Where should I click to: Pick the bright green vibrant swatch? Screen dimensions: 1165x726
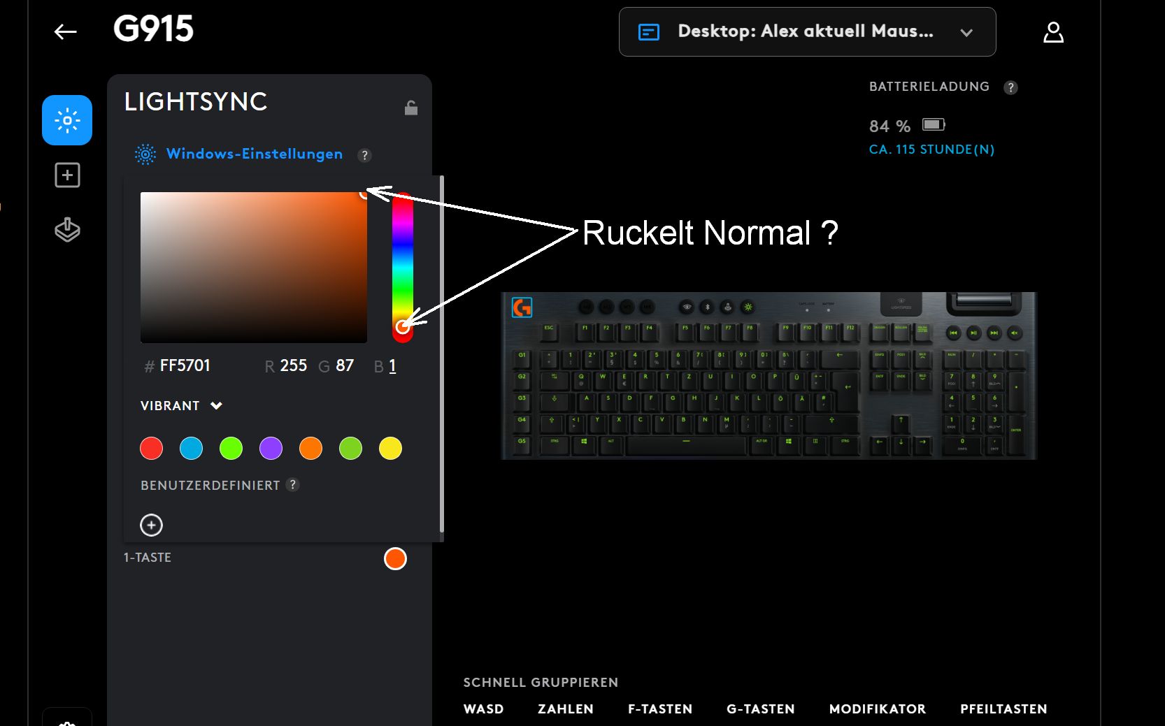tap(231, 448)
